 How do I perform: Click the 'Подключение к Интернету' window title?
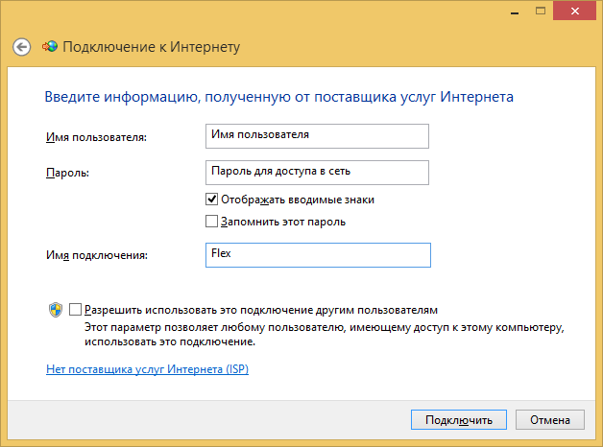pyautogui.click(x=152, y=47)
